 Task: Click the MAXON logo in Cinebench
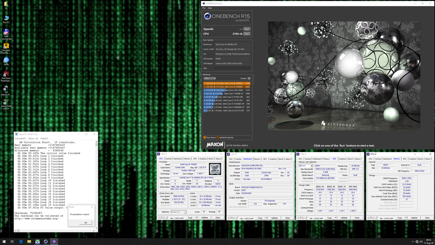215,145
